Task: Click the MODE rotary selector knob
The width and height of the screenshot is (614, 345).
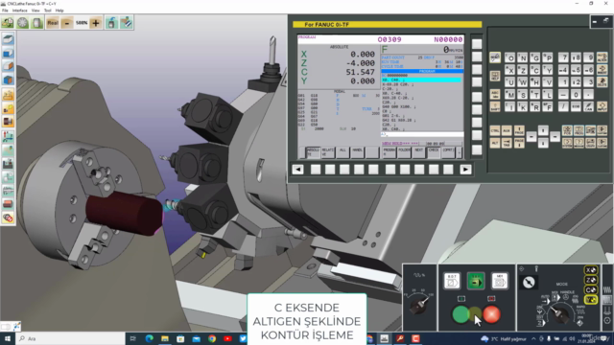Action: (x=560, y=313)
